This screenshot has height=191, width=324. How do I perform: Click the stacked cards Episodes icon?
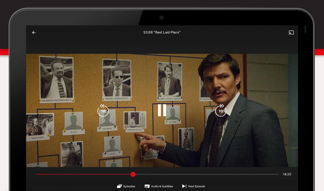pyautogui.click(x=119, y=186)
